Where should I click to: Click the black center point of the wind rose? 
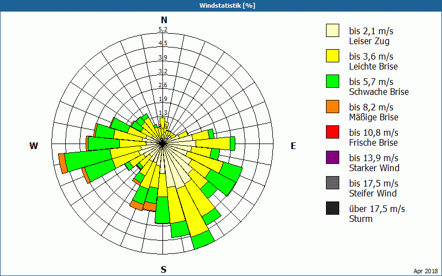(162, 144)
